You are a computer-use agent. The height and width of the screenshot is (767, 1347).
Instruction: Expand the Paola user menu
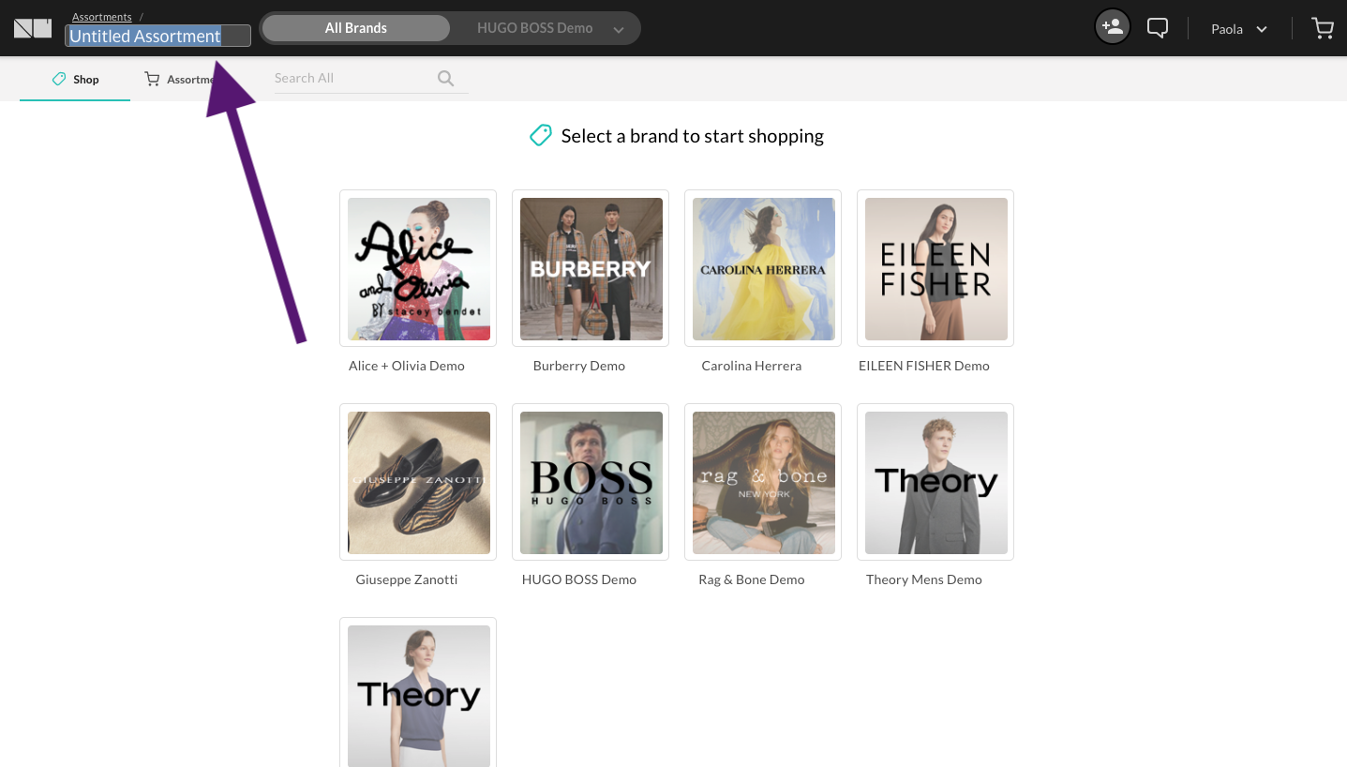pos(1239,29)
